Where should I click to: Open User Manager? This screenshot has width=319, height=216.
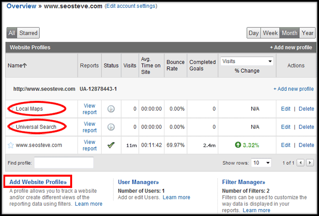point(138,182)
